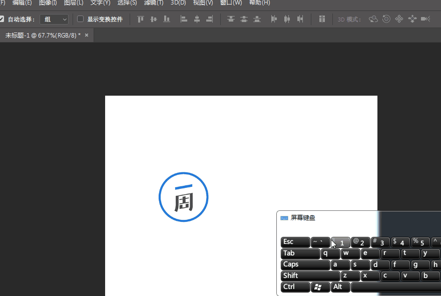Open the 编辑(E) menu
The image size is (441, 296).
22,3
